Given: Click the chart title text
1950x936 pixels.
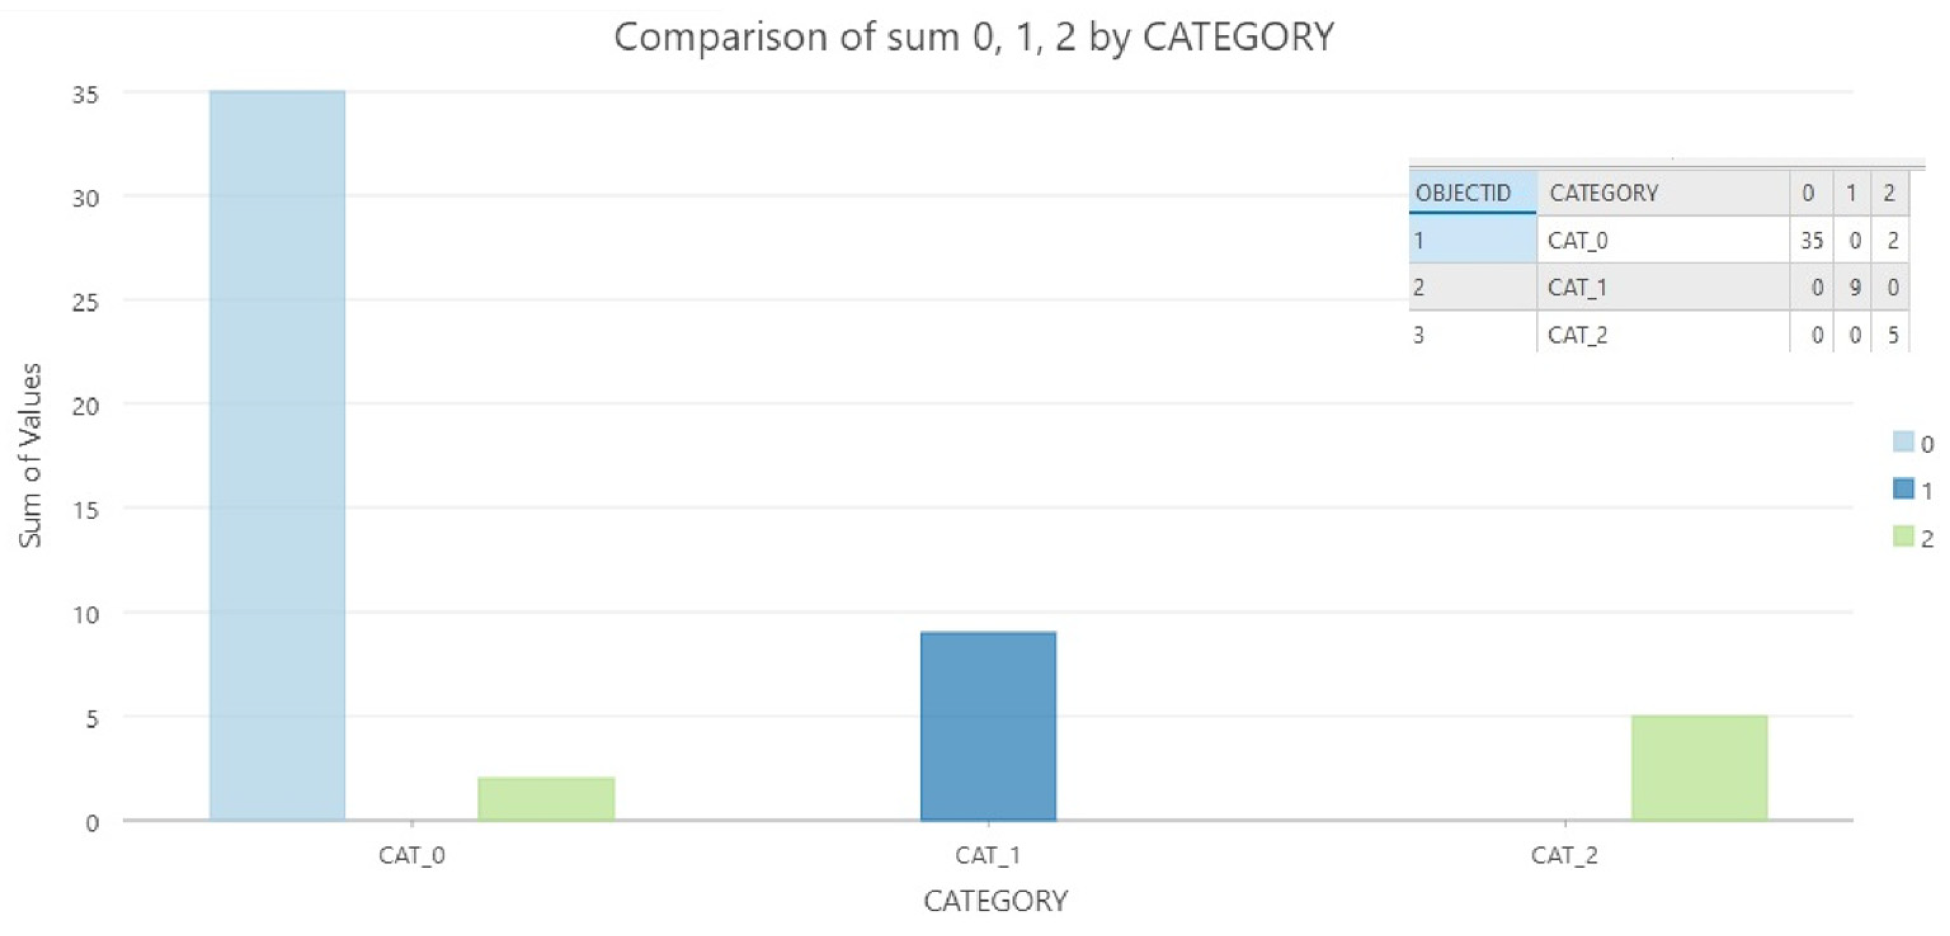Looking at the screenshot, I should pyautogui.click(x=974, y=36).
